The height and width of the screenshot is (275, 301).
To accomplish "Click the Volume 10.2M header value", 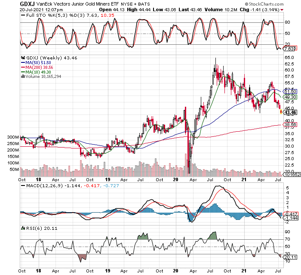I will [221, 9].
